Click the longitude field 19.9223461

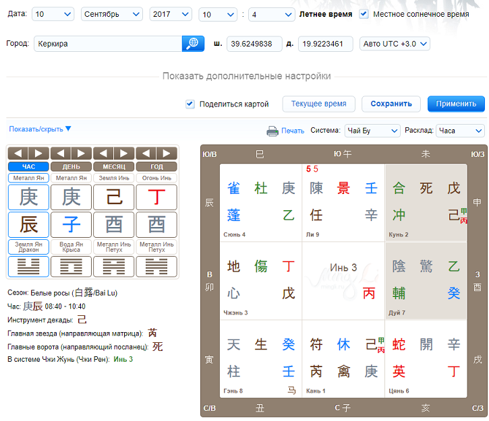[x=326, y=44]
